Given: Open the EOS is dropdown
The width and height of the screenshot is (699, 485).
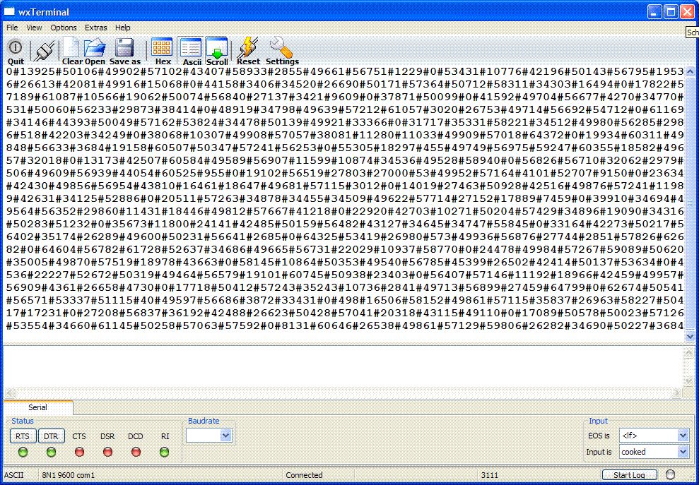Looking at the screenshot, I should click(x=683, y=435).
